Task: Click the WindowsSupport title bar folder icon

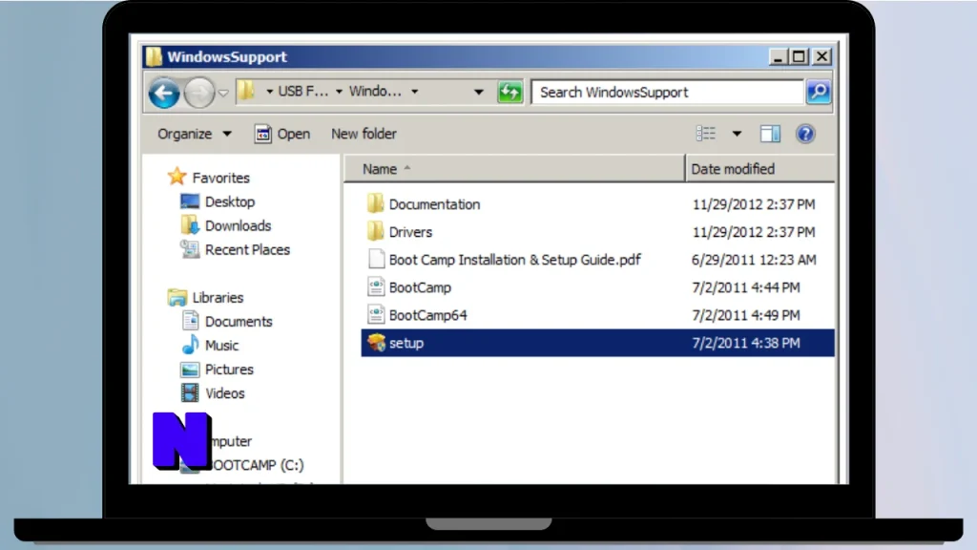Action: tap(154, 56)
